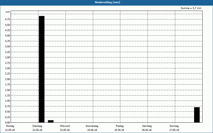Click the 0,00 y-axis value
Image resolution: width=213 pixels, height=133 pixels.
[x=7, y=123]
